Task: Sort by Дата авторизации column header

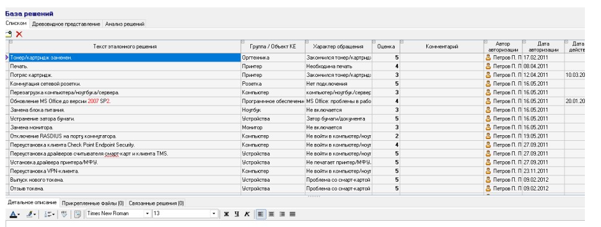Action: coord(543,47)
